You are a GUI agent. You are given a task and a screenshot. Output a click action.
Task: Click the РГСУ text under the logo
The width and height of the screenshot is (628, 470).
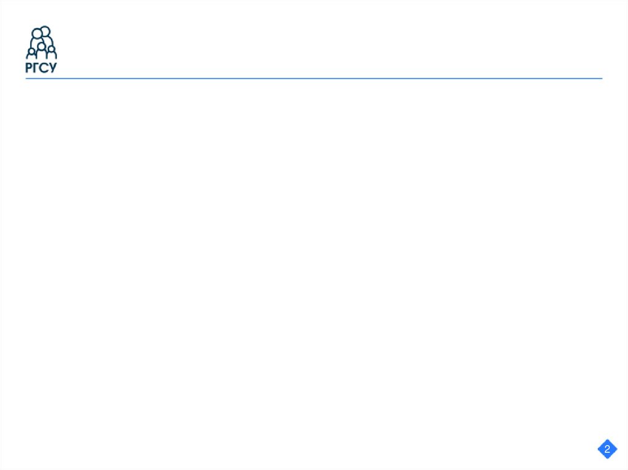41,67
